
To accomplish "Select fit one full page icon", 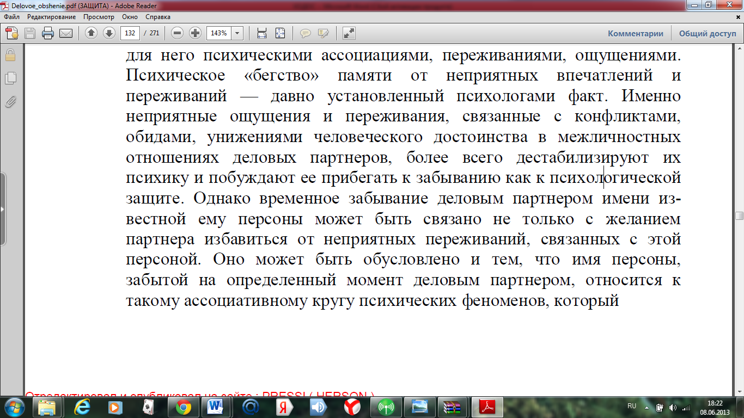I will [x=280, y=33].
